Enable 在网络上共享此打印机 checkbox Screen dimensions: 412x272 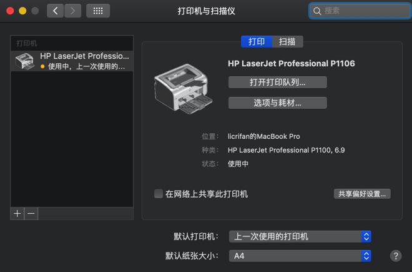click(x=159, y=194)
